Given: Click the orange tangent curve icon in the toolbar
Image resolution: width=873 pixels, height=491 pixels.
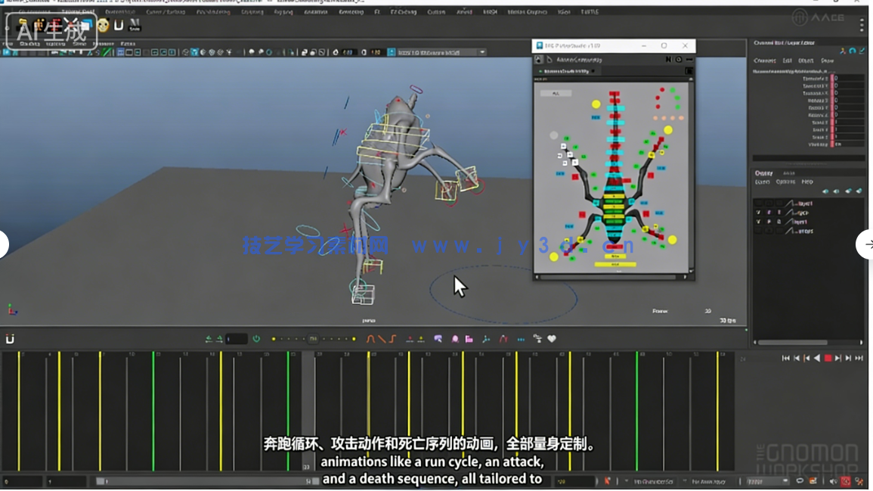Looking at the screenshot, I should click(370, 339).
